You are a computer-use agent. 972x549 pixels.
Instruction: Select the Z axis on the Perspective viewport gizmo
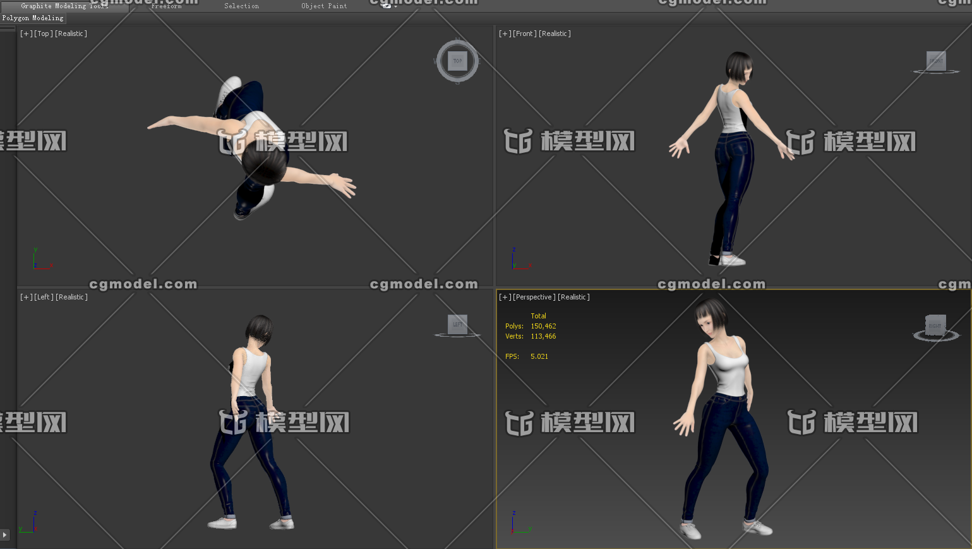pyautogui.click(x=513, y=514)
